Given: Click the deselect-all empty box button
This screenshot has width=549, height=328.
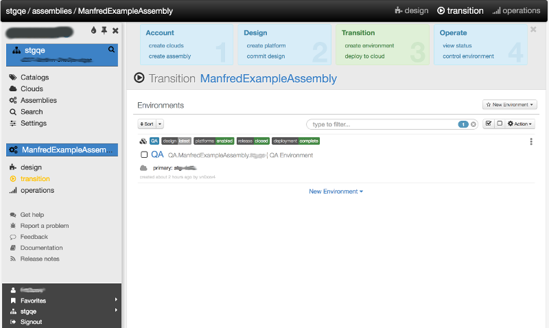Looking at the screenshot, I should 499,124.
